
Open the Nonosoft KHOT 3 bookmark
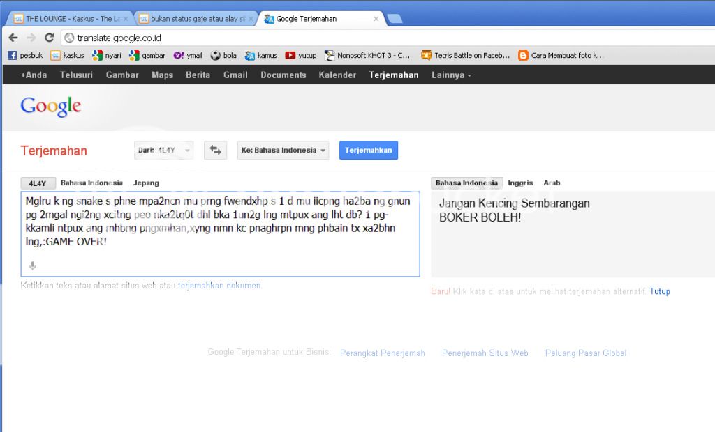(x=367, y=56)
